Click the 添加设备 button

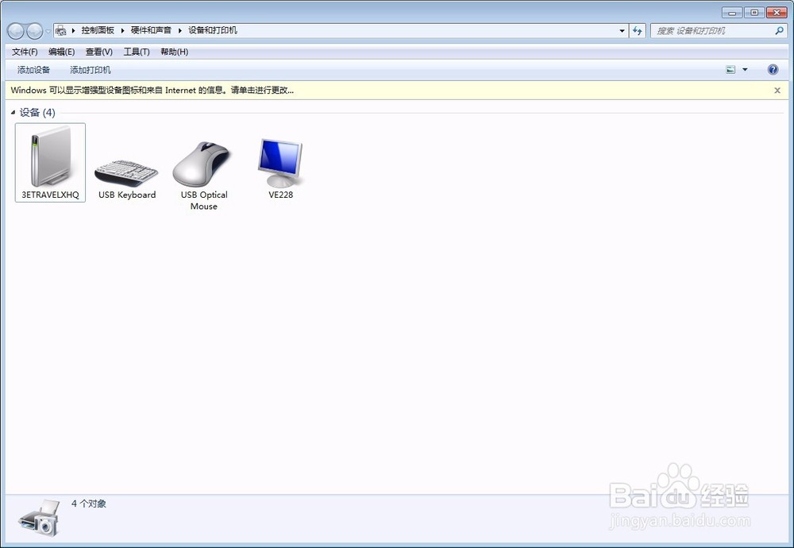[33, 70]
